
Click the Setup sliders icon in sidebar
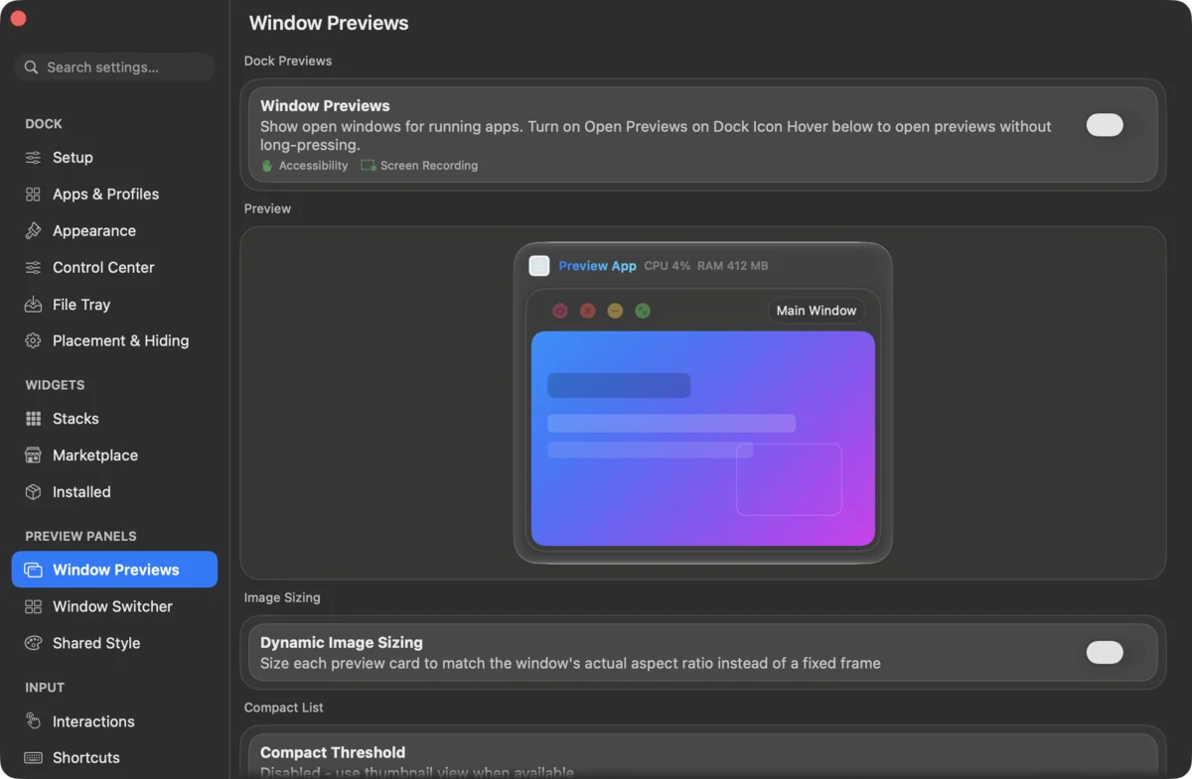click(33, 158)
